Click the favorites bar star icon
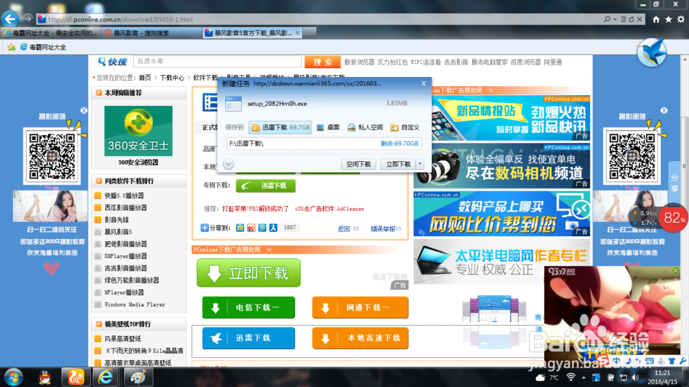 pyautogui.click(x=12, y=47)
